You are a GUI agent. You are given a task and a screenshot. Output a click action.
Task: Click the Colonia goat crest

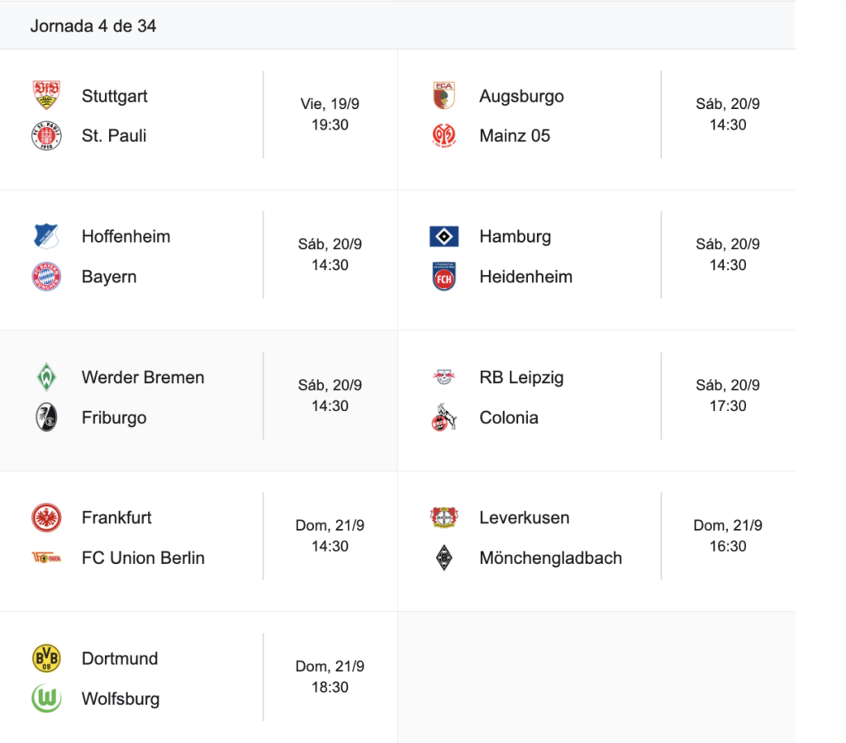pos(444,418)
